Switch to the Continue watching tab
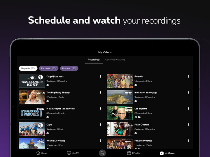The width and height of the screenshot is (210, 157). pyautogui.click(x=115, y=60)
